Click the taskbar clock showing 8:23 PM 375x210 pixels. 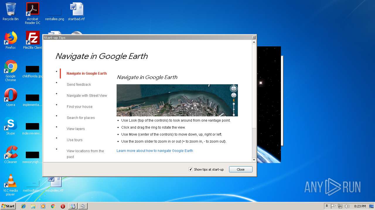360,206
